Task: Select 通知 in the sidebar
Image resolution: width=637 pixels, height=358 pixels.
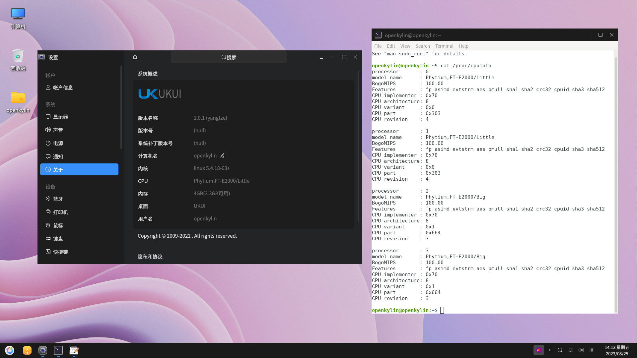Action: tap(79, 156)
